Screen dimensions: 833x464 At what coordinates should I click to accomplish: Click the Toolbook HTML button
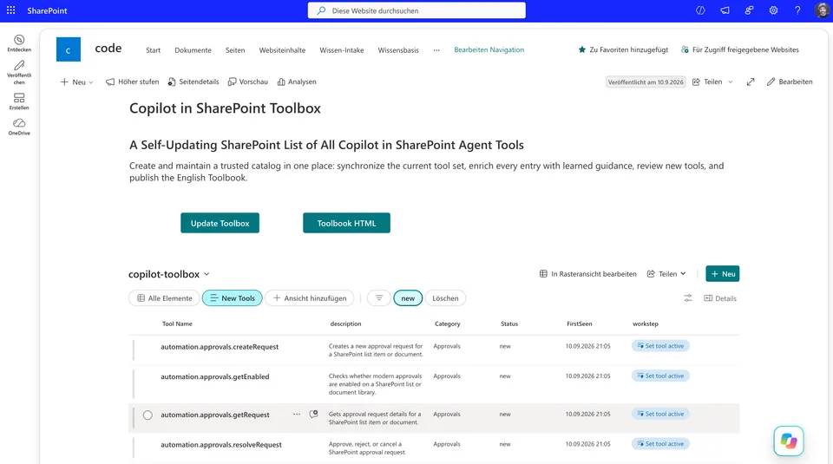346,223
